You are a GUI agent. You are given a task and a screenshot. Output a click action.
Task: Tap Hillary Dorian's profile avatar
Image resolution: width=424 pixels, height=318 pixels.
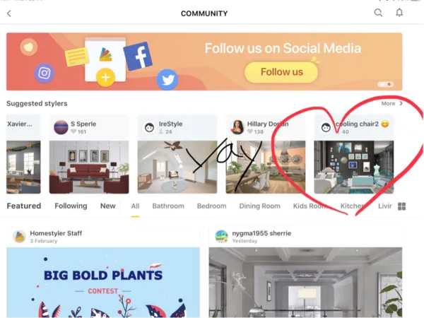pyautogui.click(x=237, y=127)
